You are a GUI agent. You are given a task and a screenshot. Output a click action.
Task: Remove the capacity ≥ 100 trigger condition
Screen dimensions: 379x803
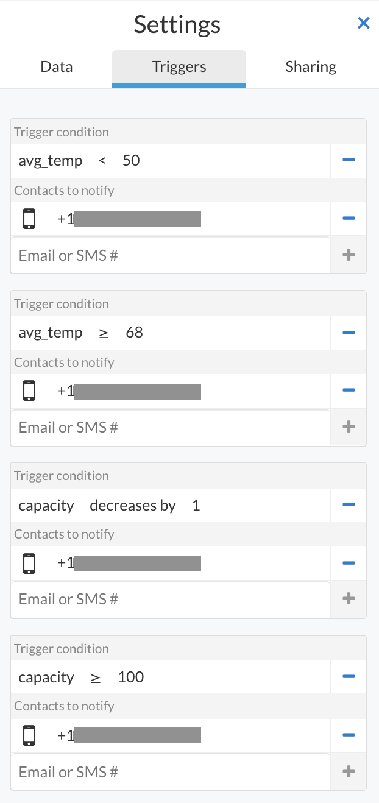pos(348,676)
